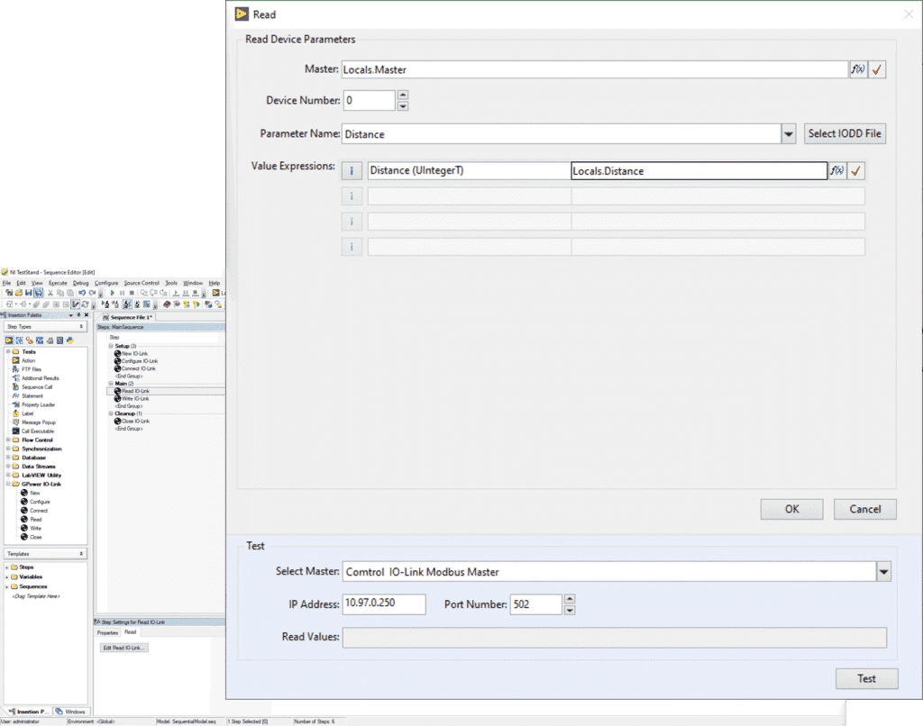Expand the Flow Control folder in palette

(7, 440)
